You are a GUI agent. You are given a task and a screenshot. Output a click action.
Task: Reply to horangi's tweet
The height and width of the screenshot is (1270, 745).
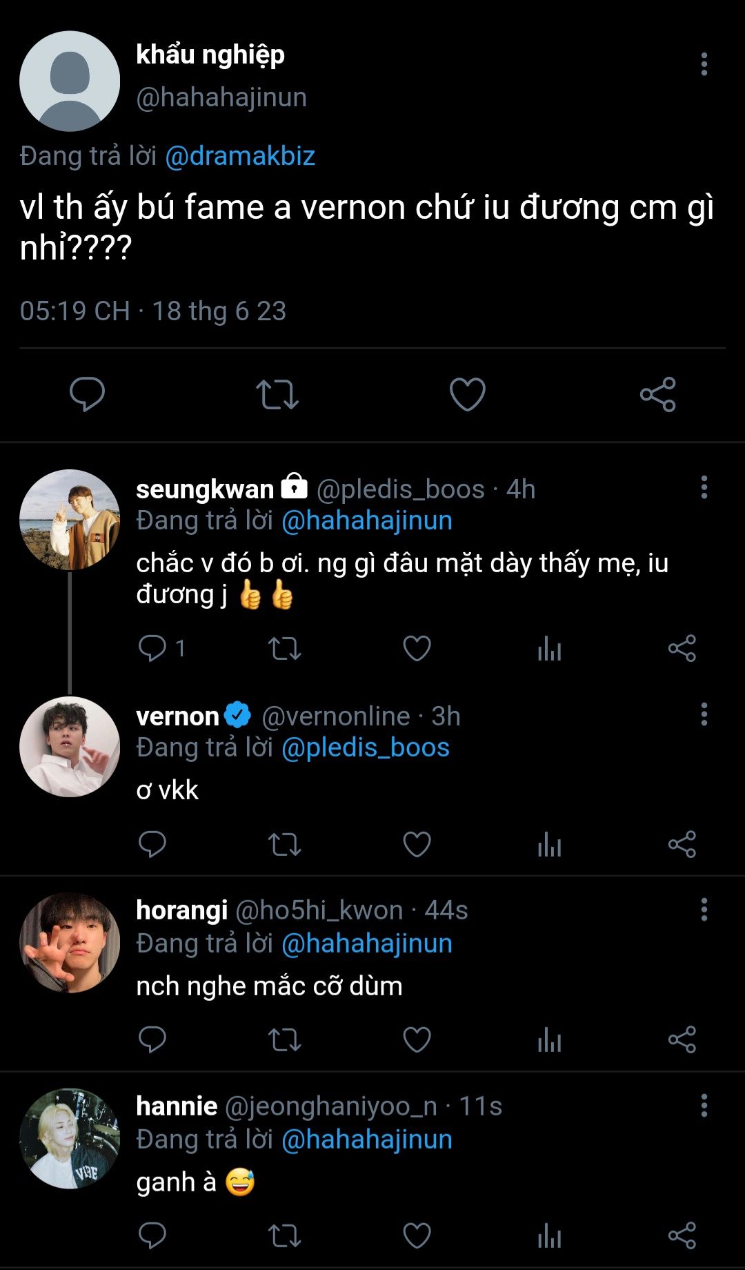pos(152,1039)
